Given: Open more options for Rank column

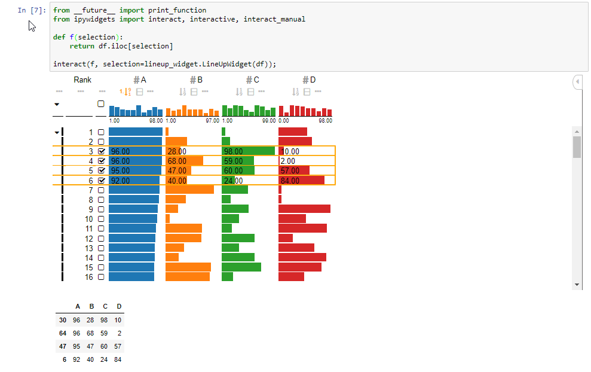Looking at the screenshot, I should coord(81,92).
